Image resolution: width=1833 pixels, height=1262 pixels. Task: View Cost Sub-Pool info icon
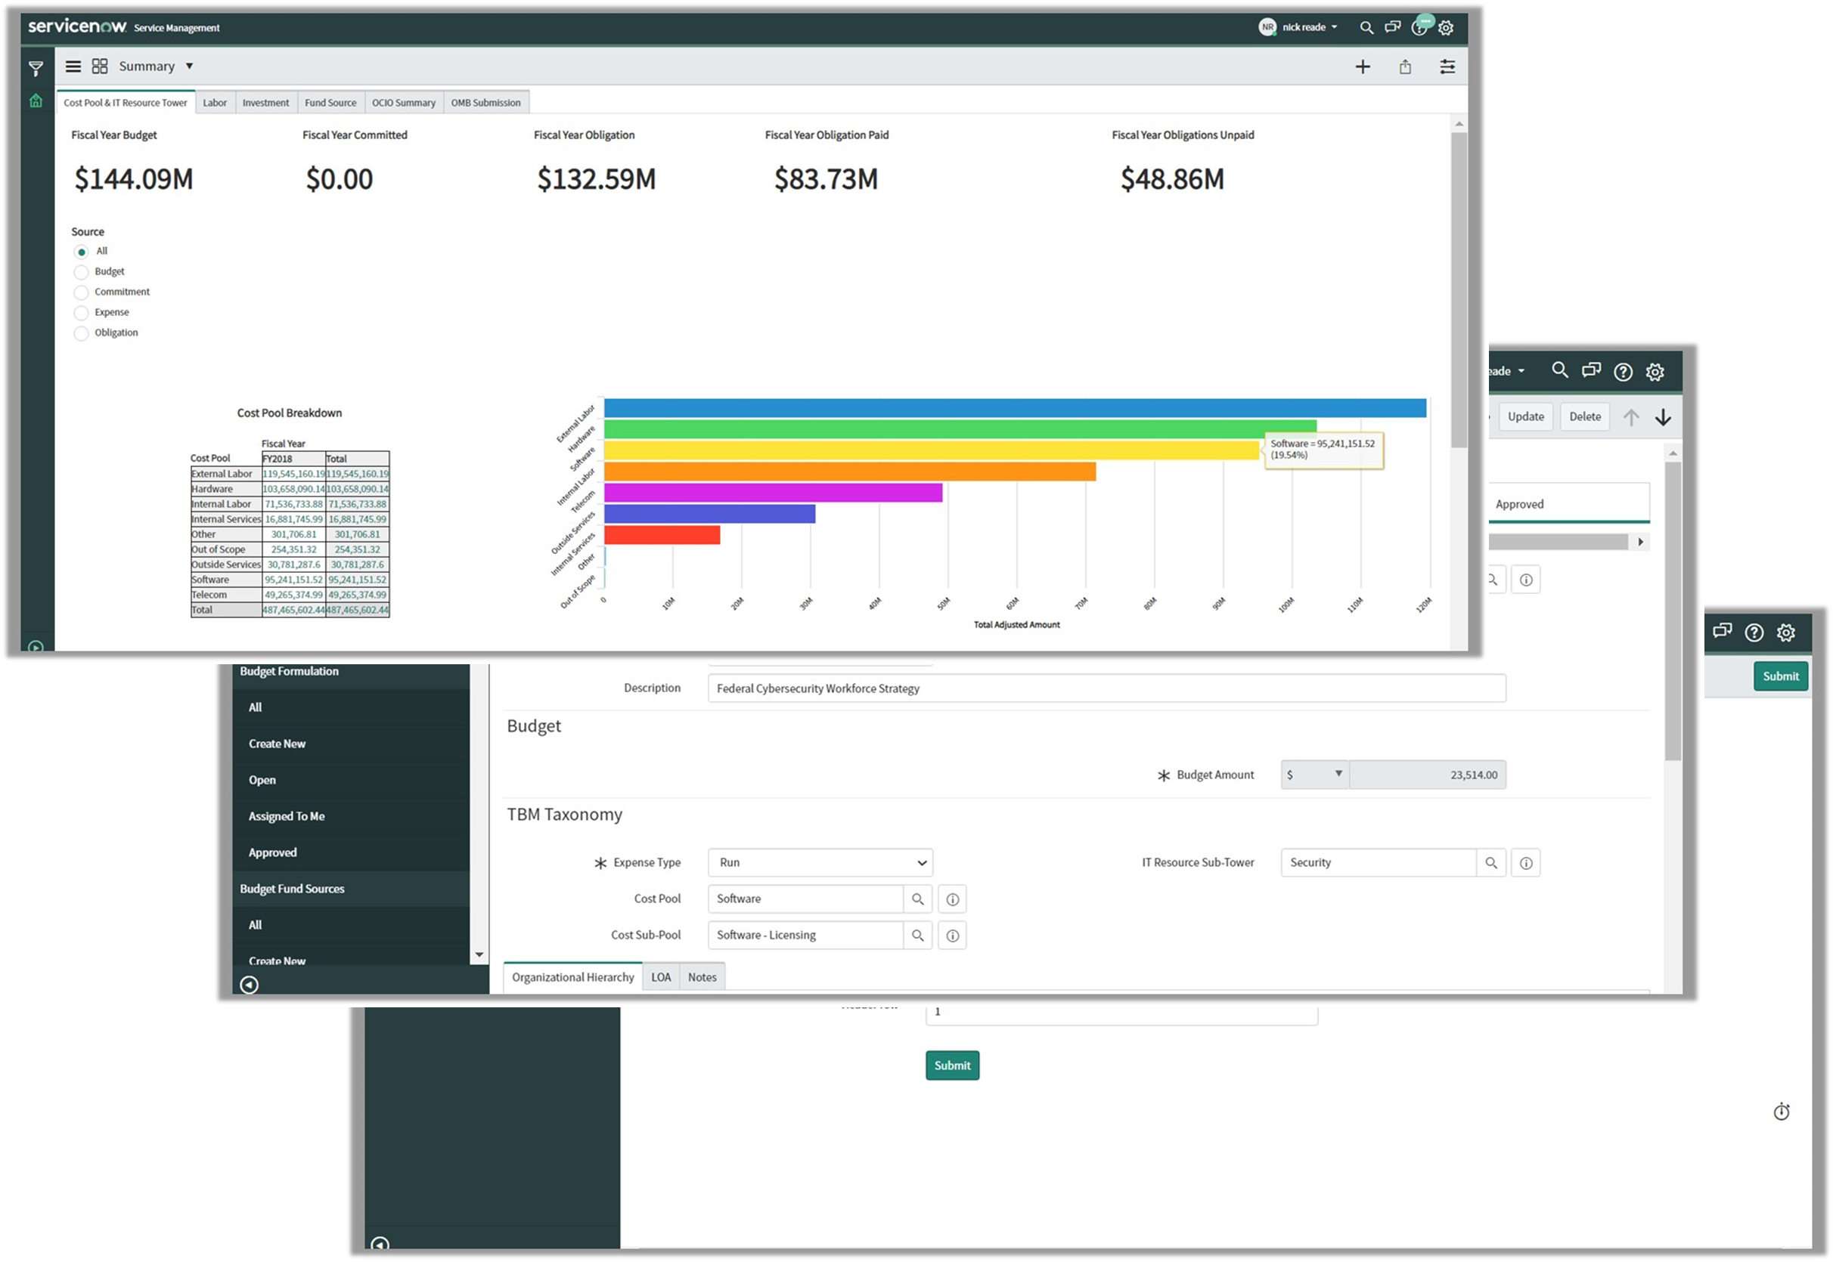pyautogui.click(x=954, y=936)
